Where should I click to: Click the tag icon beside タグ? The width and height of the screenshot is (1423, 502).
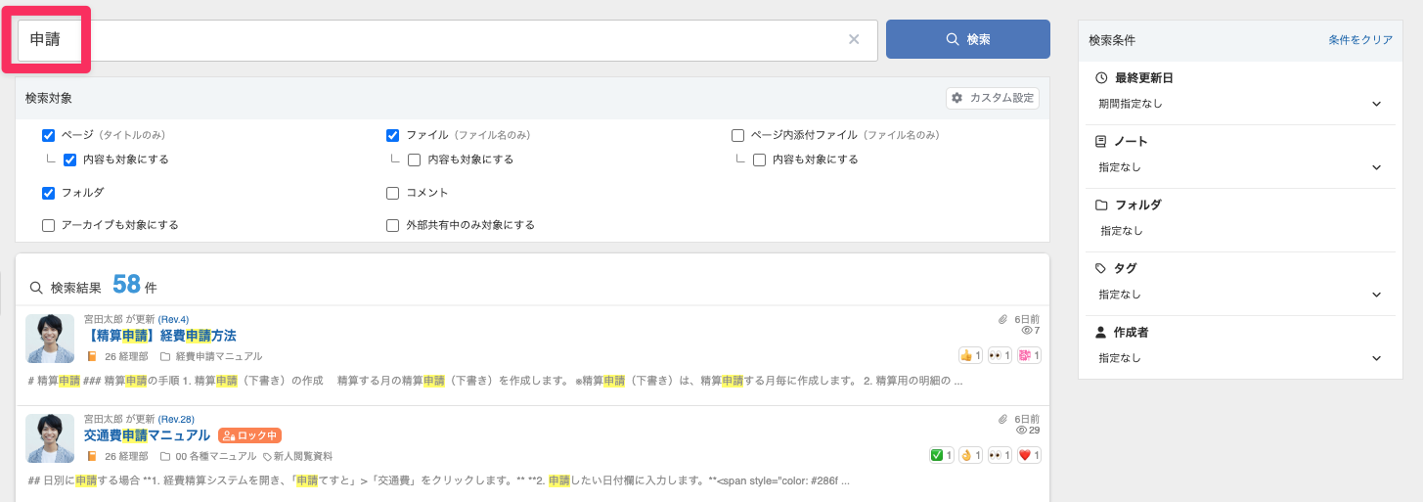pos(1101,268)
